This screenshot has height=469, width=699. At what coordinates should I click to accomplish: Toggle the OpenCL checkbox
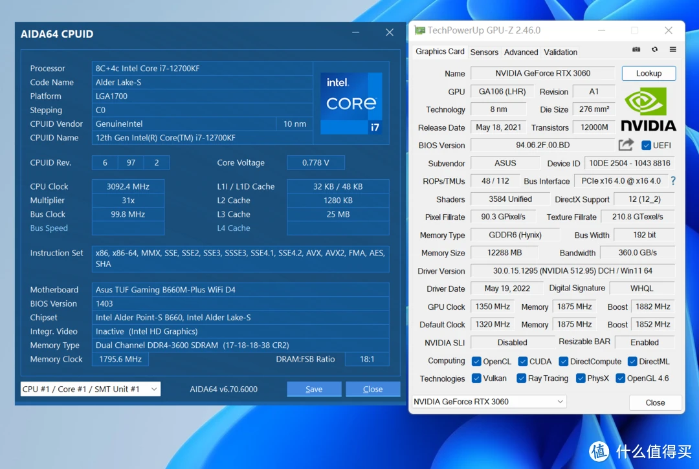[476, 361]
